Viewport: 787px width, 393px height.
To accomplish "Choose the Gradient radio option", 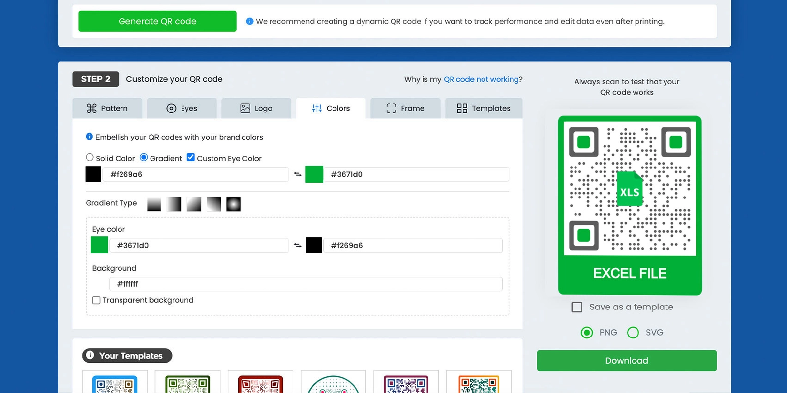I will point(144,157).
